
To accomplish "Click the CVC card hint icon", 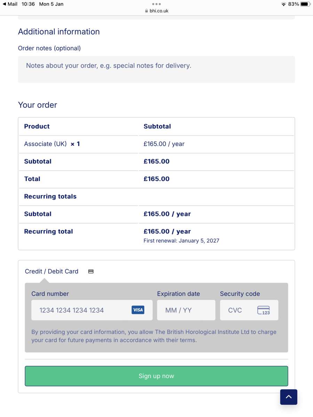I will pos(264,310).
